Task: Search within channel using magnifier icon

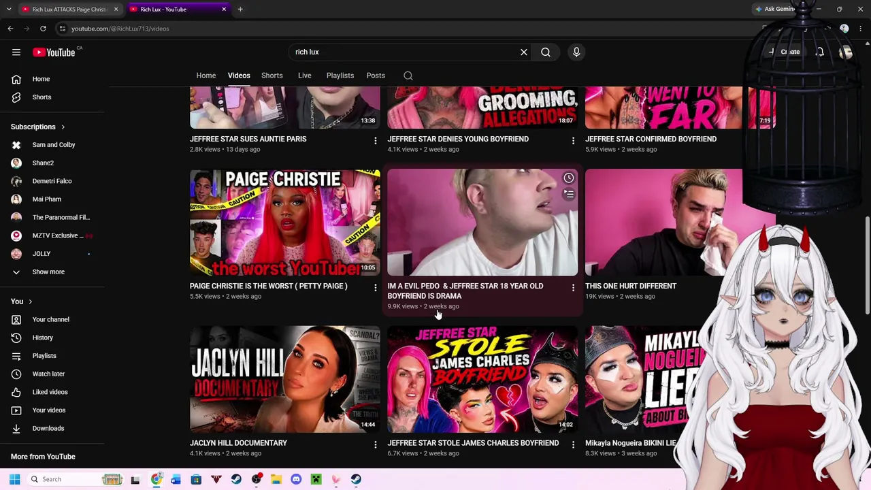Action: click(x=408, y=76)
